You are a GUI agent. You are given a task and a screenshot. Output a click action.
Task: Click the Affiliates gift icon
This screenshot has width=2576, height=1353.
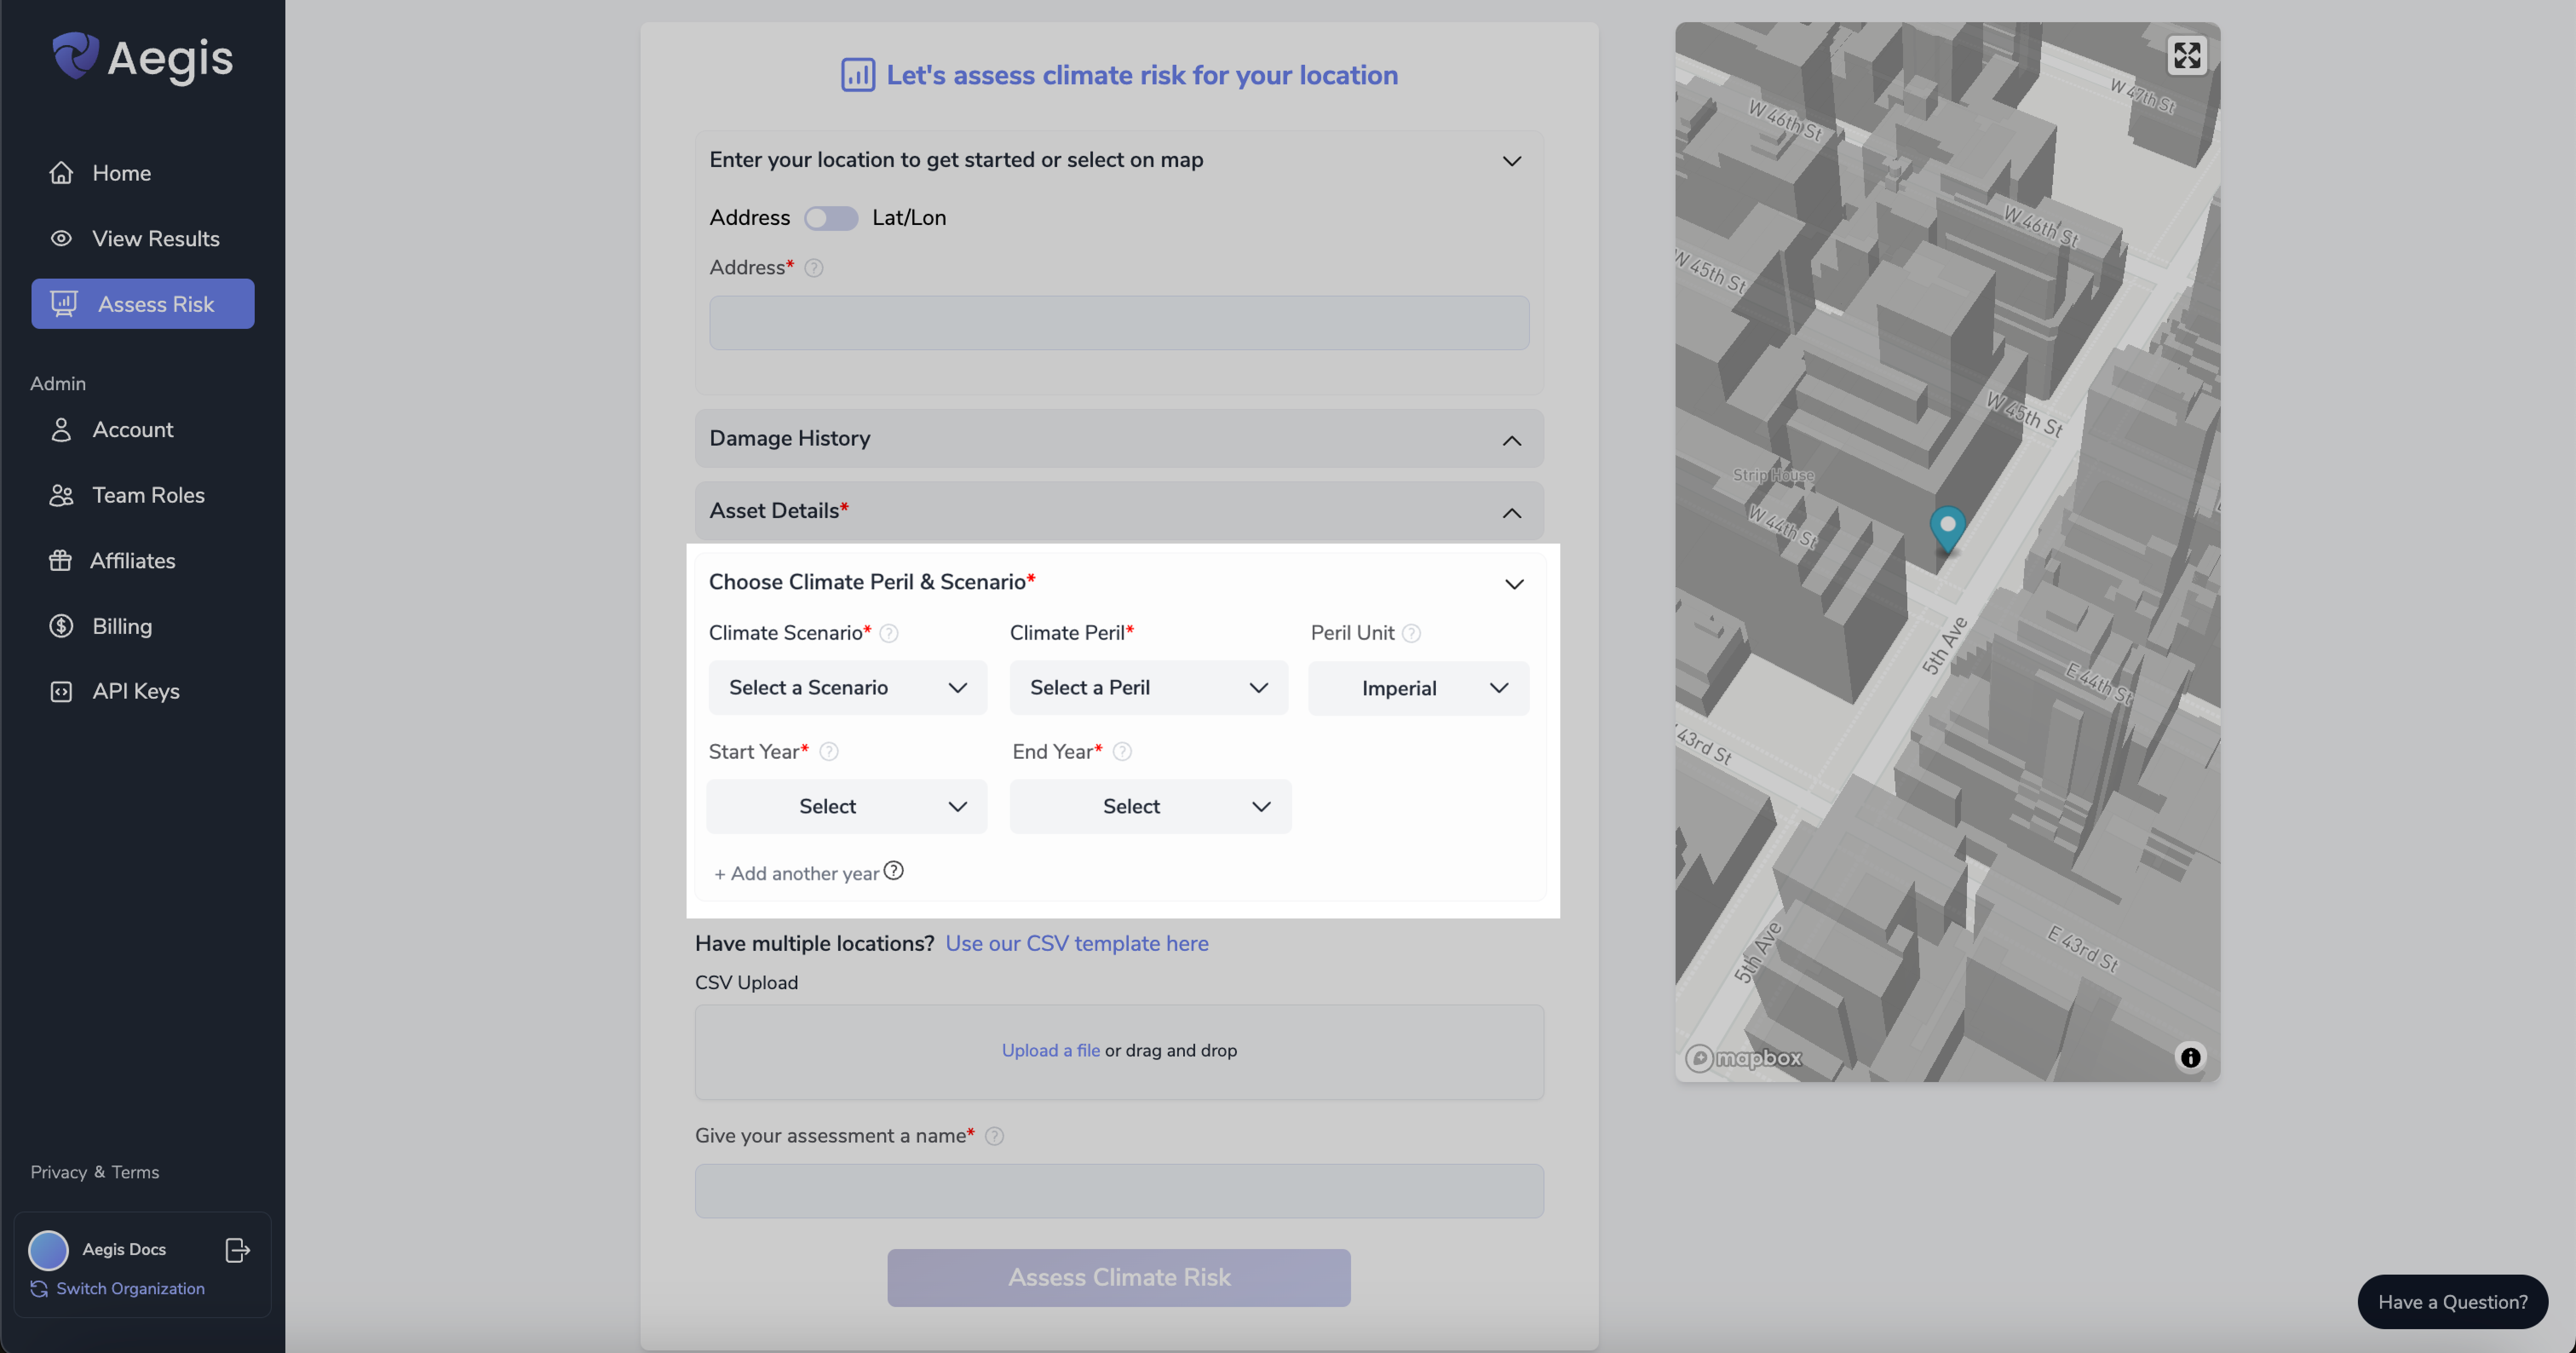[60, 560]
